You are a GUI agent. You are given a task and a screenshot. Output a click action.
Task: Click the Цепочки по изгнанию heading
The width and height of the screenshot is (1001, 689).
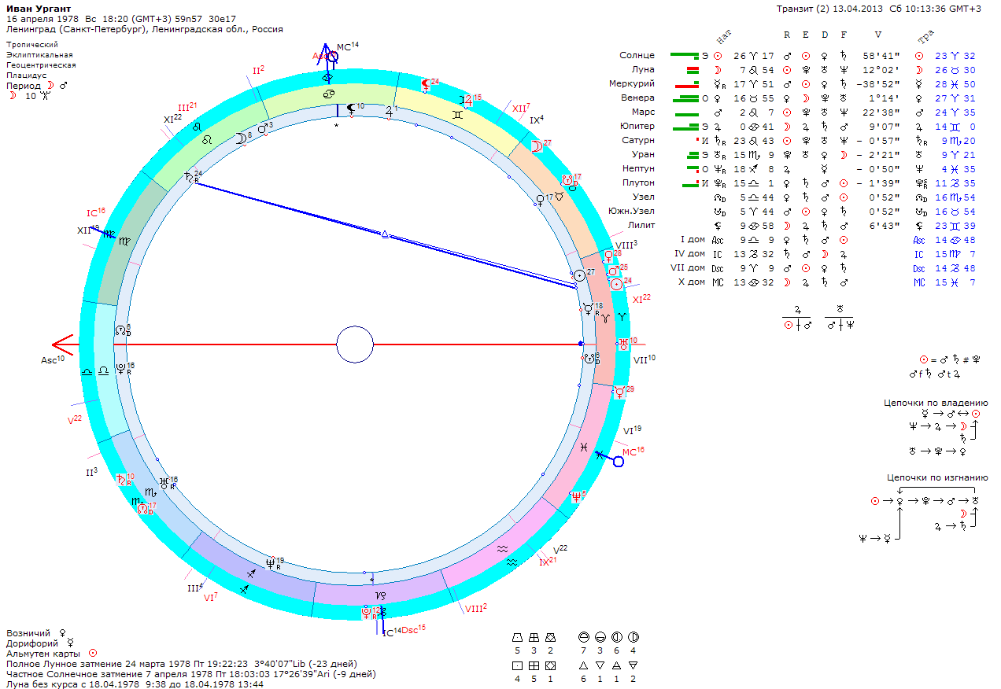click(x=937, y=477)
